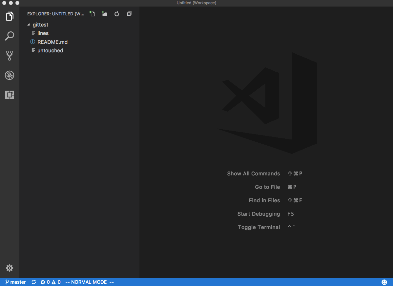Switch branch via master in status bar
This screenshot has height=286, width=393.
coord(15,282)
